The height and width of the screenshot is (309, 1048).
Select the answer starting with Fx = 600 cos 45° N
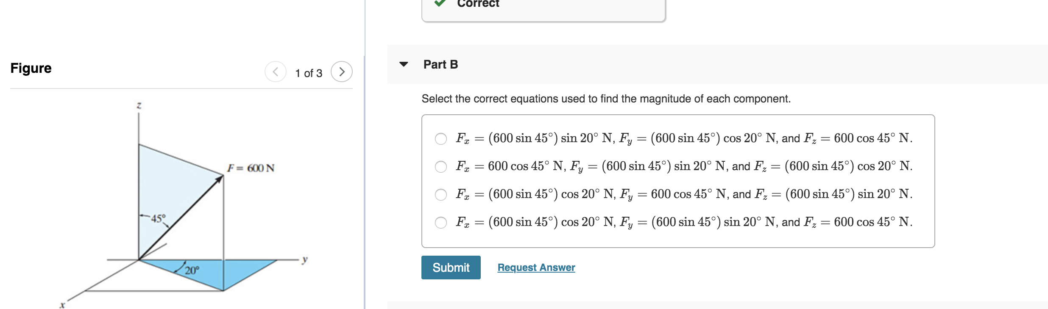(x=441, y=166)
